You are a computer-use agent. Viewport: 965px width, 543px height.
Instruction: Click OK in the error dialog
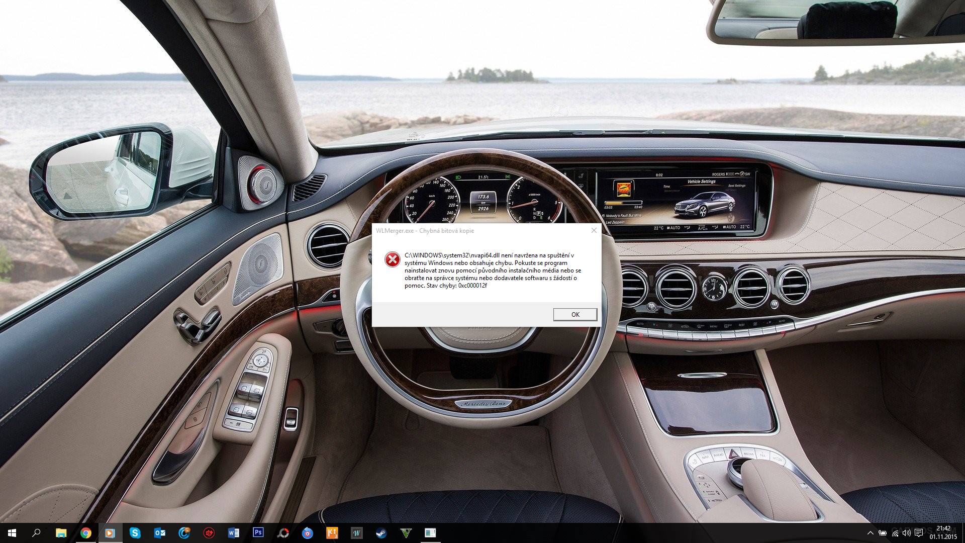click(575, 314)
